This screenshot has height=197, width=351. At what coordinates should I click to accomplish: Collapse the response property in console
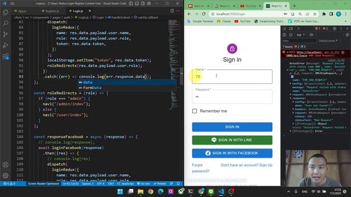pos(291,98)
